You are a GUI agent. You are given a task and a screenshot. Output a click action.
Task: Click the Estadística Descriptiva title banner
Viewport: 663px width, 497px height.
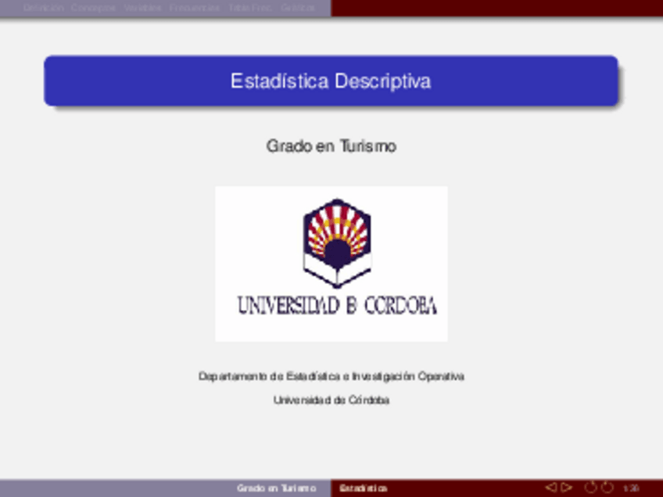click(331, 80)
